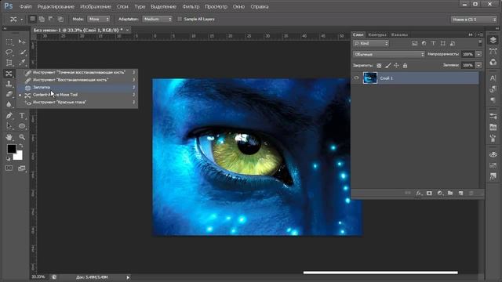Choose Spot Healing Brush from flyout
The height and width of the screenshot is (282, 502).
point(78,72)
